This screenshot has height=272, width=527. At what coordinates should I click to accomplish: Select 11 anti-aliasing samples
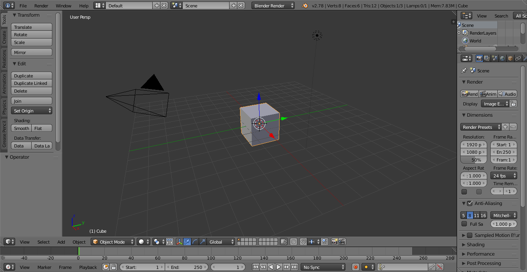476,215
